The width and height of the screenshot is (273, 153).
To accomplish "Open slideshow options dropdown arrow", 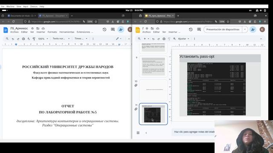I will (x=245, y=29).
